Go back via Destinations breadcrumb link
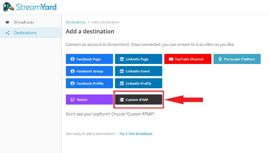The image size is (270, 153). click(76, 22)
